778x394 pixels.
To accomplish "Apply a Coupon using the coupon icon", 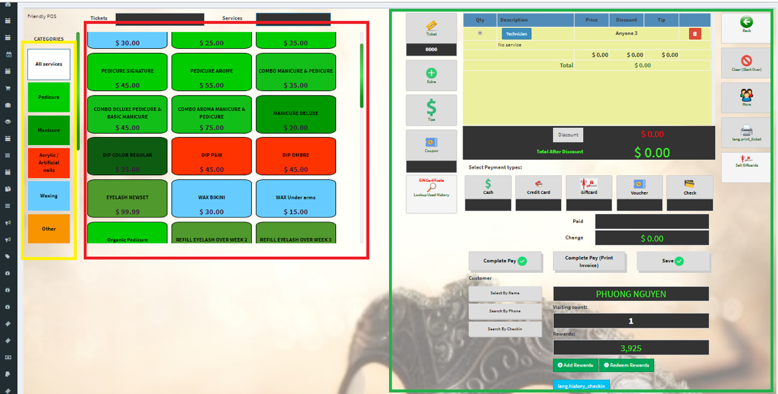I will point(431,144).
